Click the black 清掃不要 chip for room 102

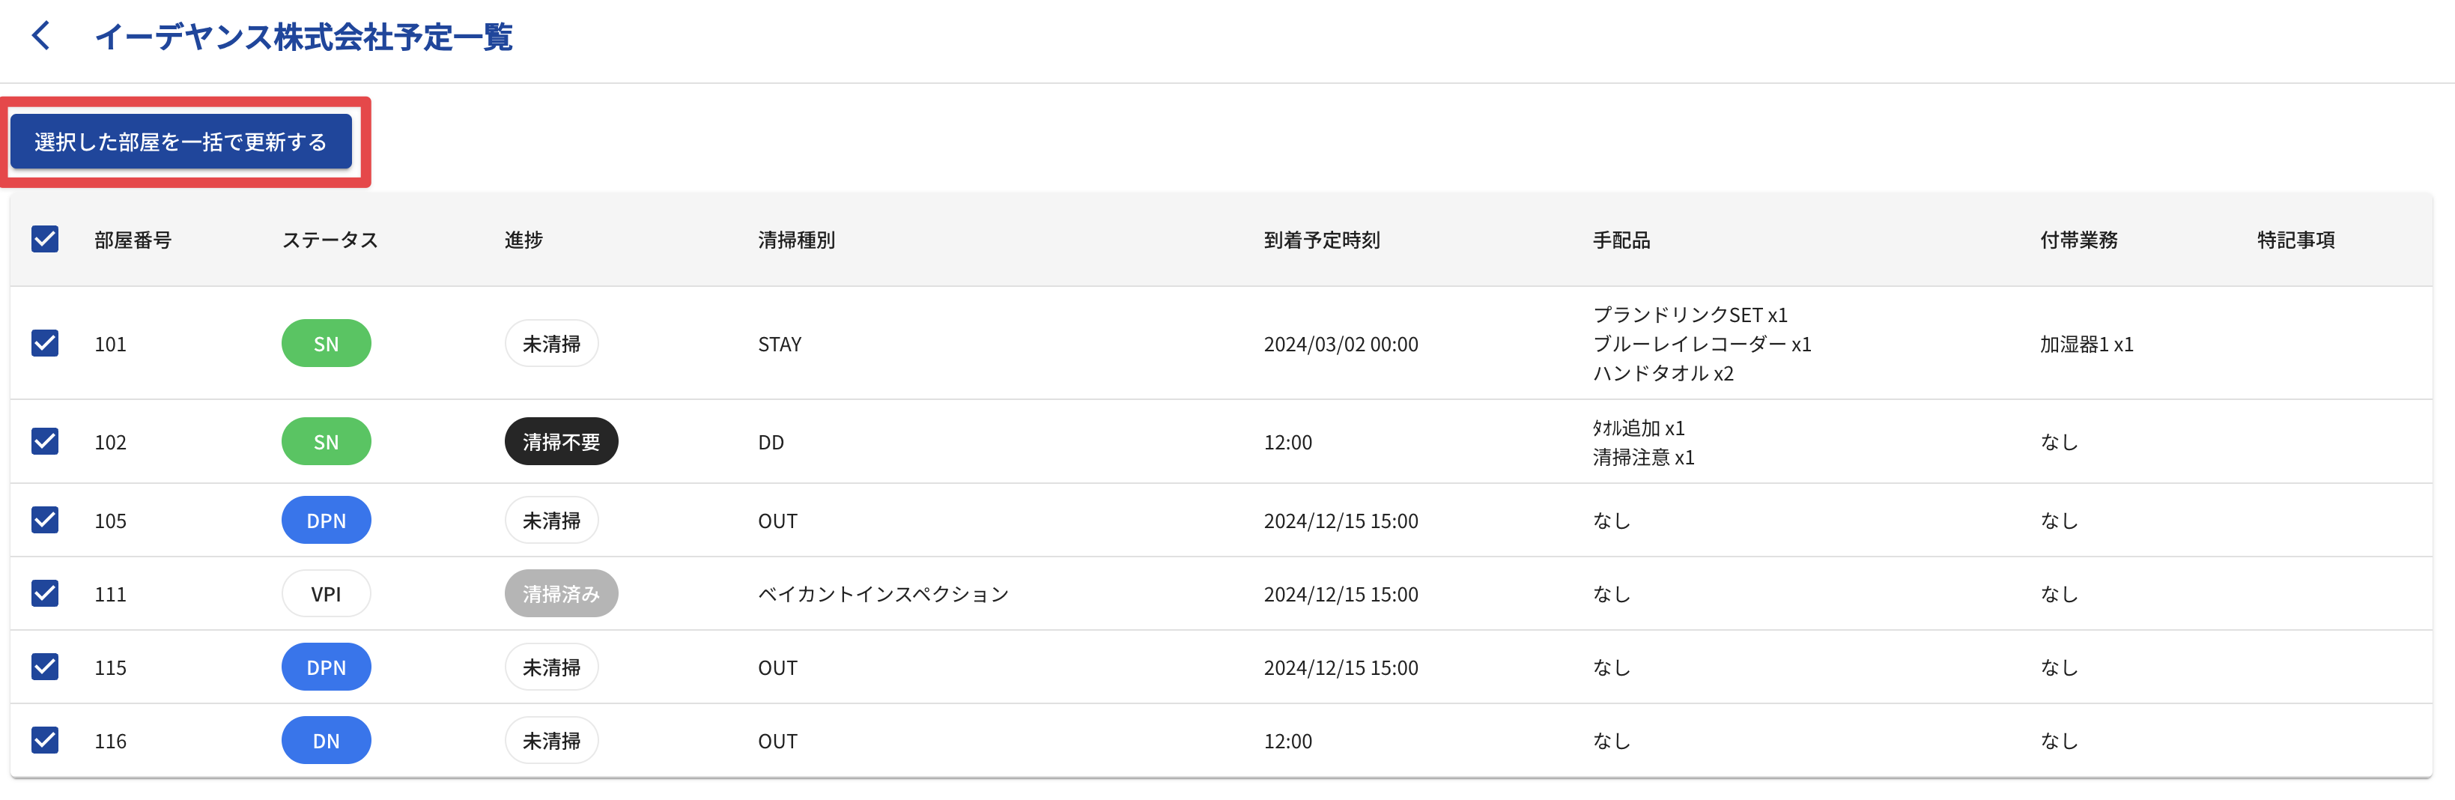click(x=560, y=441)
